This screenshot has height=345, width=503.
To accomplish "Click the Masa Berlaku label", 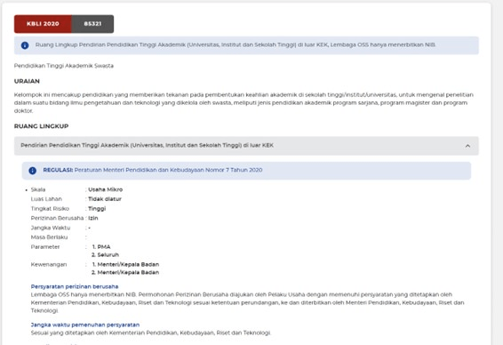I will point(49,237).
